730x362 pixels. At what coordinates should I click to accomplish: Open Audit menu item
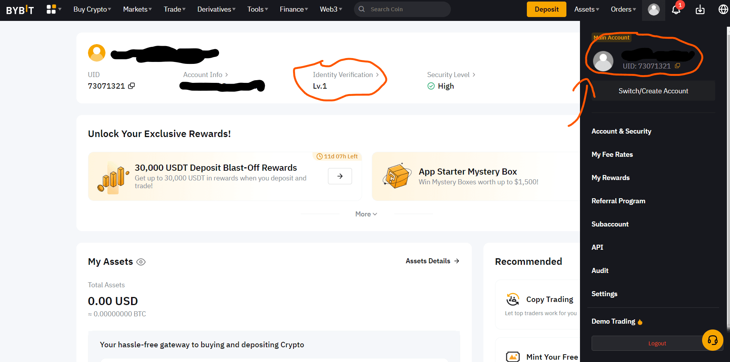(600, 271)
